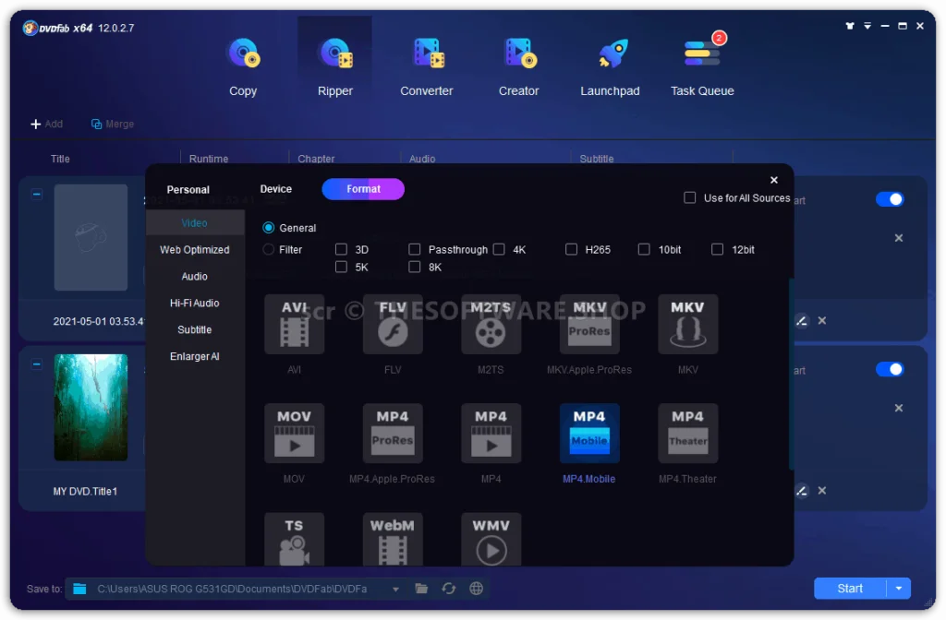Open the output folder icon

(x=421, y=589)
